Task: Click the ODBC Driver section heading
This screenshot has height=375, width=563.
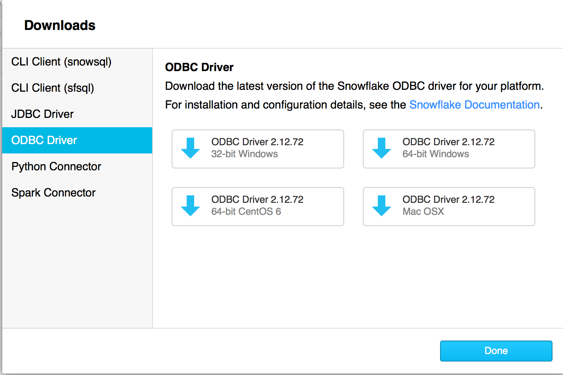Action: tap(199, 67)
